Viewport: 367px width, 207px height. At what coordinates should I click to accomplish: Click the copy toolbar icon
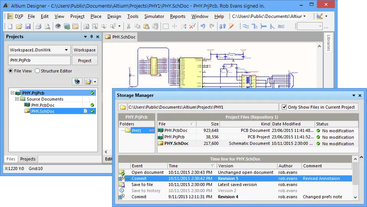pos(137,26)
